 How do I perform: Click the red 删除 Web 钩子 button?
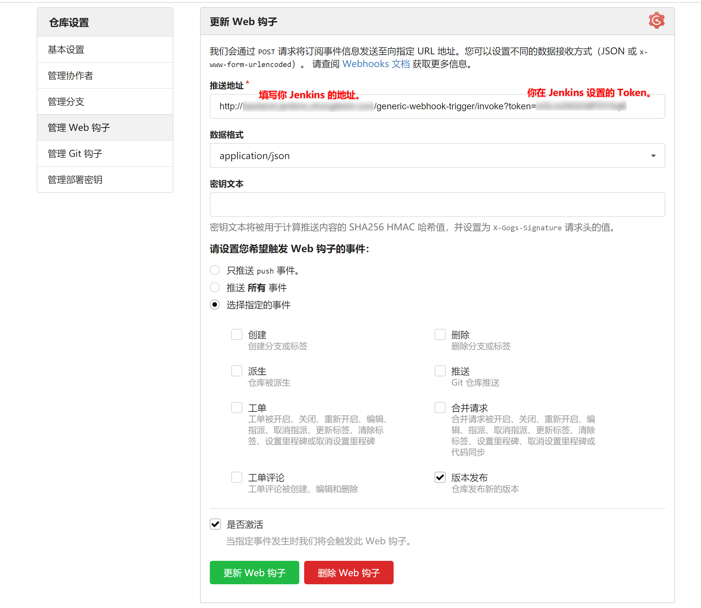[x=348, y=573]
